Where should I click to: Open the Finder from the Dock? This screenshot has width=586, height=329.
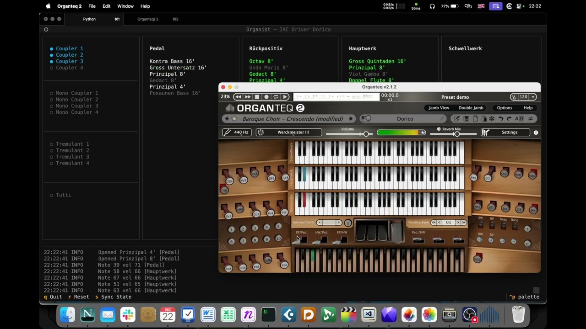point(67,315)
